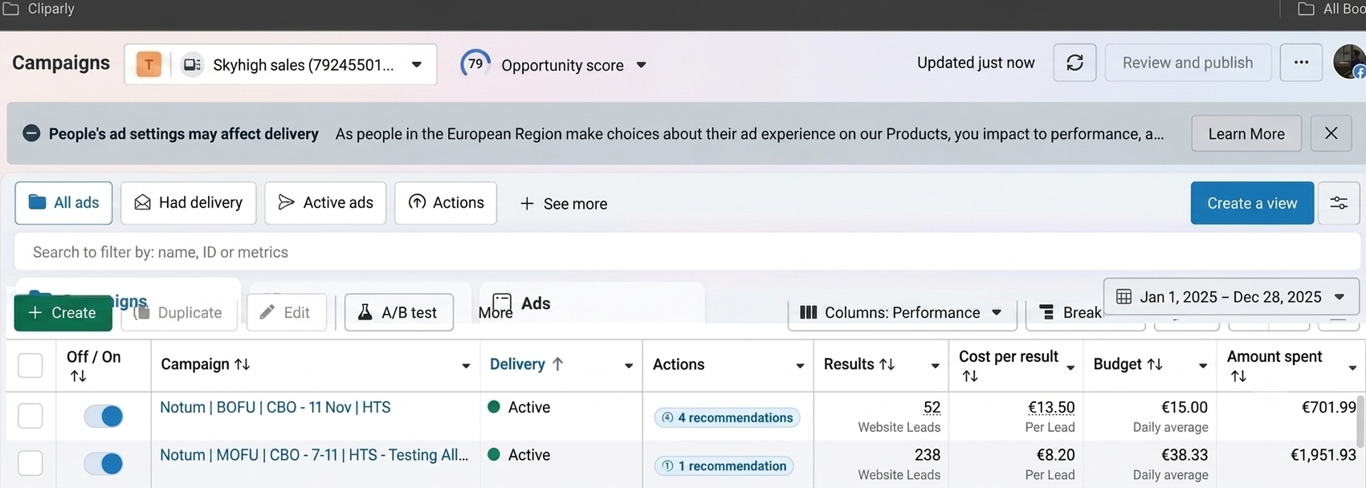Click the €38.33 daily budget
Viewport: 1366px width, 488px height.
pyautogui.click(x=1185, y=454)
